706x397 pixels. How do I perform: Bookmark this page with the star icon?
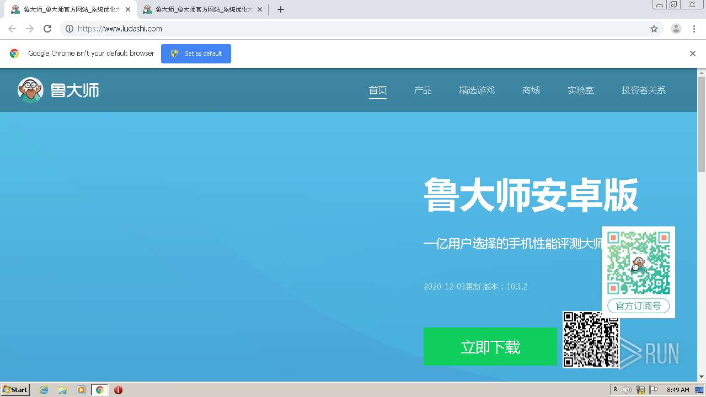tap(654, 29)
